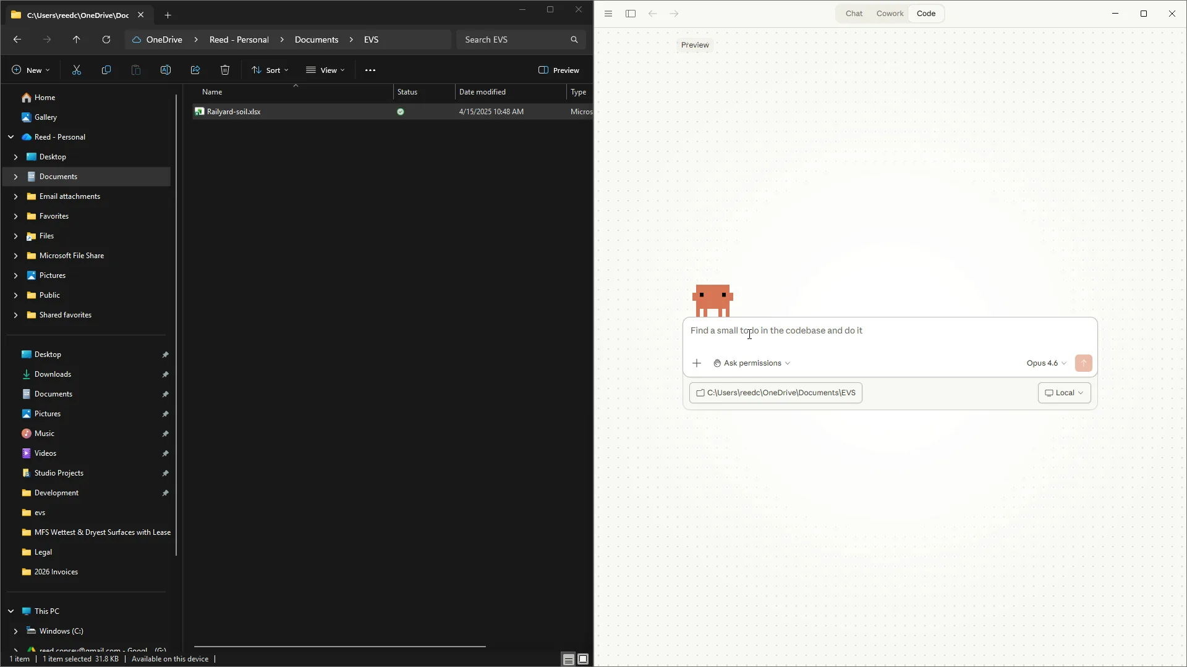Screen dimensions: 1187x667
Task: Open the New dropdown in Explorer
Action: click(x=31, y=70)
